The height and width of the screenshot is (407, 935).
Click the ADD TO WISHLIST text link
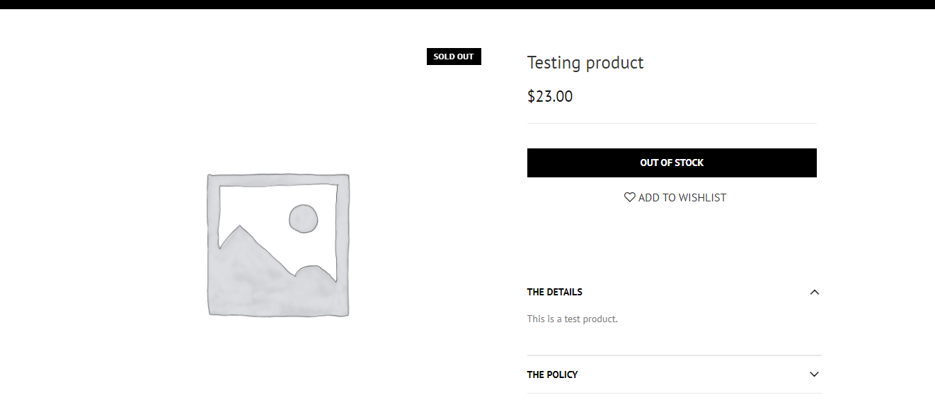point(682,198)
